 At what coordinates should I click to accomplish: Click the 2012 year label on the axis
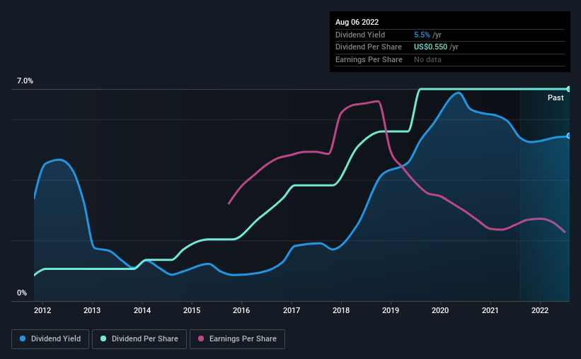click(x=42, y=310)
